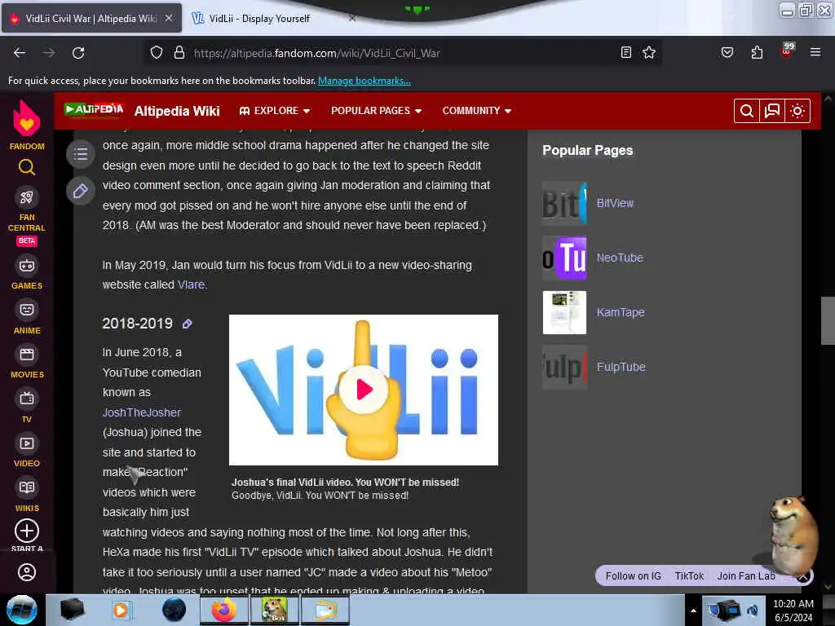This screenshot has width=835, height=626.
Task: Save page to Pocket icon
Action: coord(727,52)
